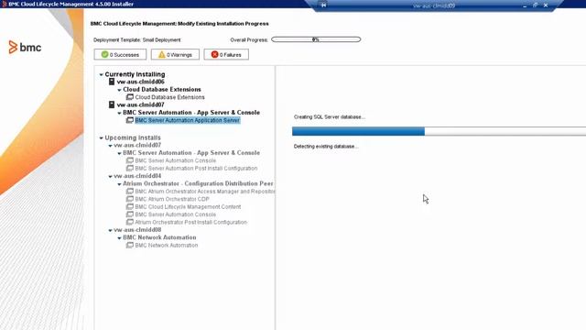
Task: Click the Upcoming Installs heading text
Action: coord(133,137)
